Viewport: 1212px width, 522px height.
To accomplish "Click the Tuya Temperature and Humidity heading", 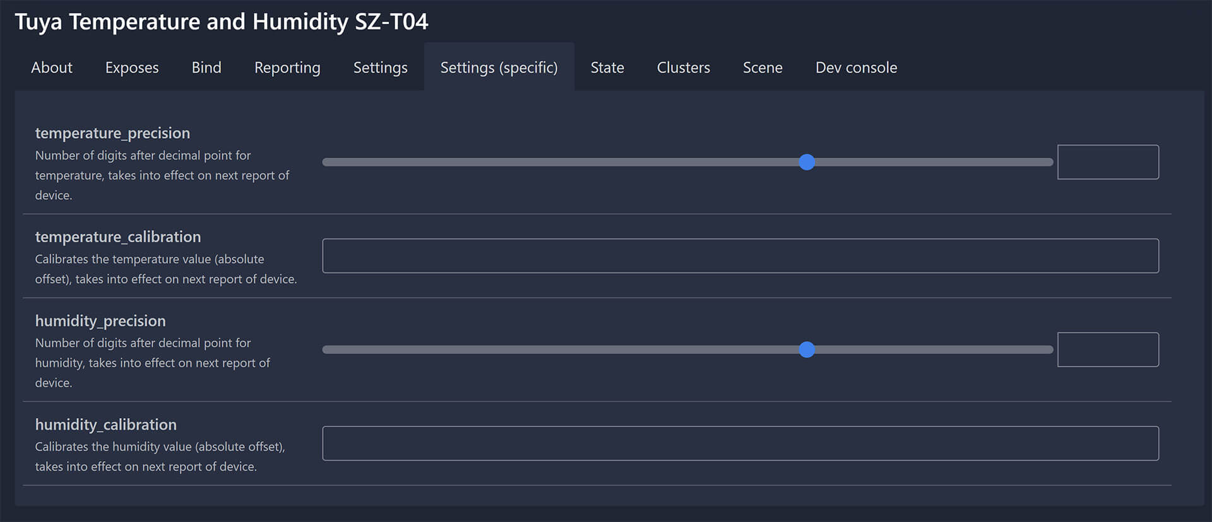I will click(x=222, y=22).
